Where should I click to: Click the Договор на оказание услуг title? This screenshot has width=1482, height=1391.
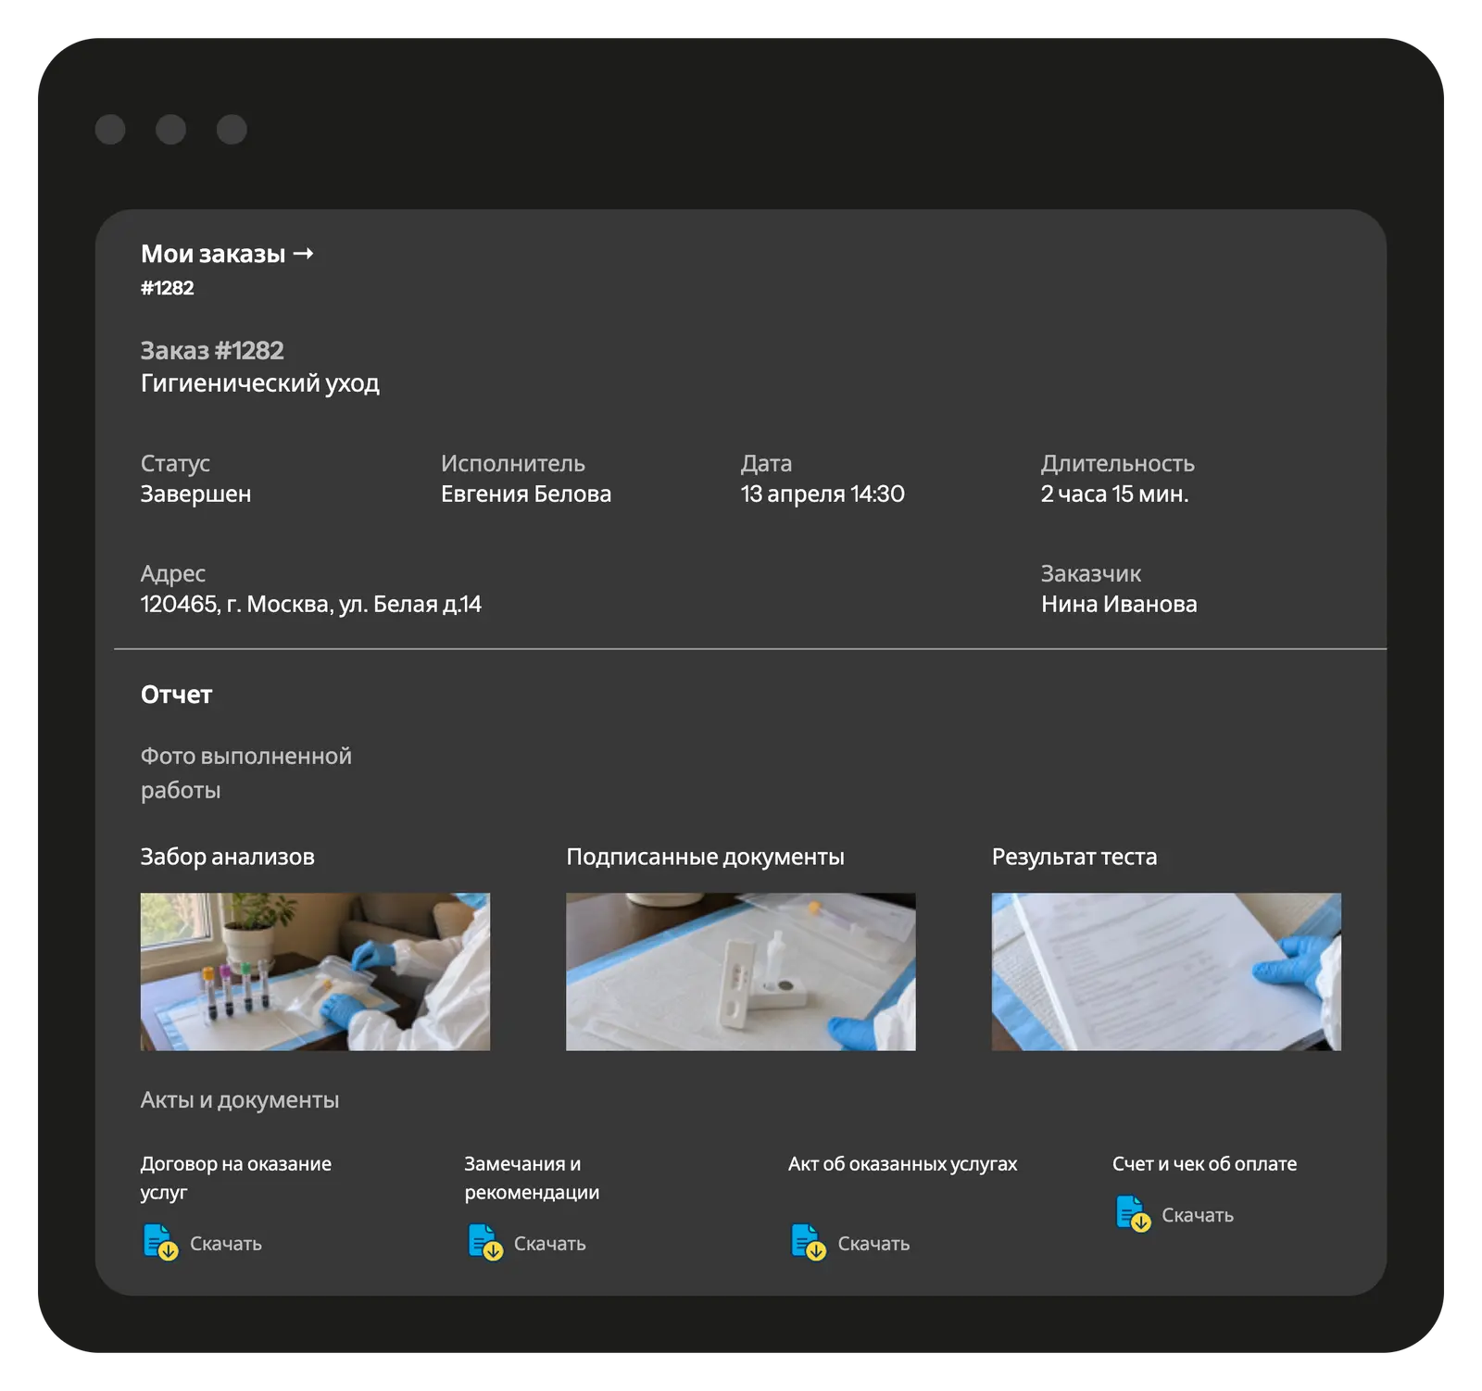click(236, 1178)
